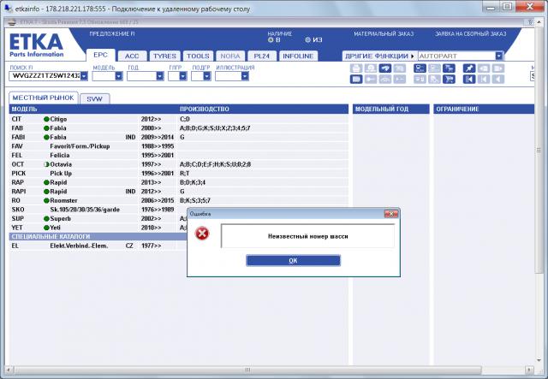Image resolution: width=548 pixels, height=379 pixels.
Task: Switch to the TYRES tab
Action: pyautogui.click(x=164, y=56)
